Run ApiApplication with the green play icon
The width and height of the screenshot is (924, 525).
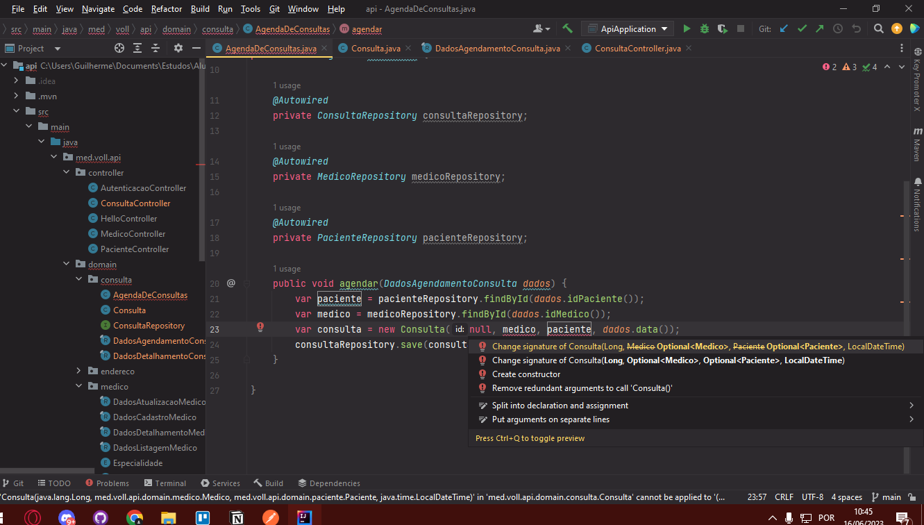687,28
